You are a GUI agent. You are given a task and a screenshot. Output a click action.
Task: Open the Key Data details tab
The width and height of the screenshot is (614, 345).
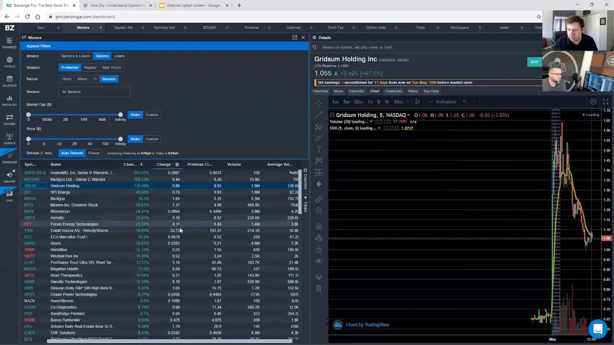click(431, 91)
